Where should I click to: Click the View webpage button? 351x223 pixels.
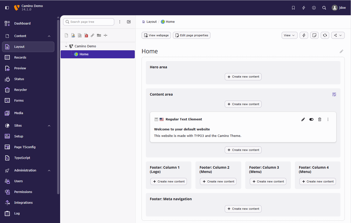tap(156, 35)
